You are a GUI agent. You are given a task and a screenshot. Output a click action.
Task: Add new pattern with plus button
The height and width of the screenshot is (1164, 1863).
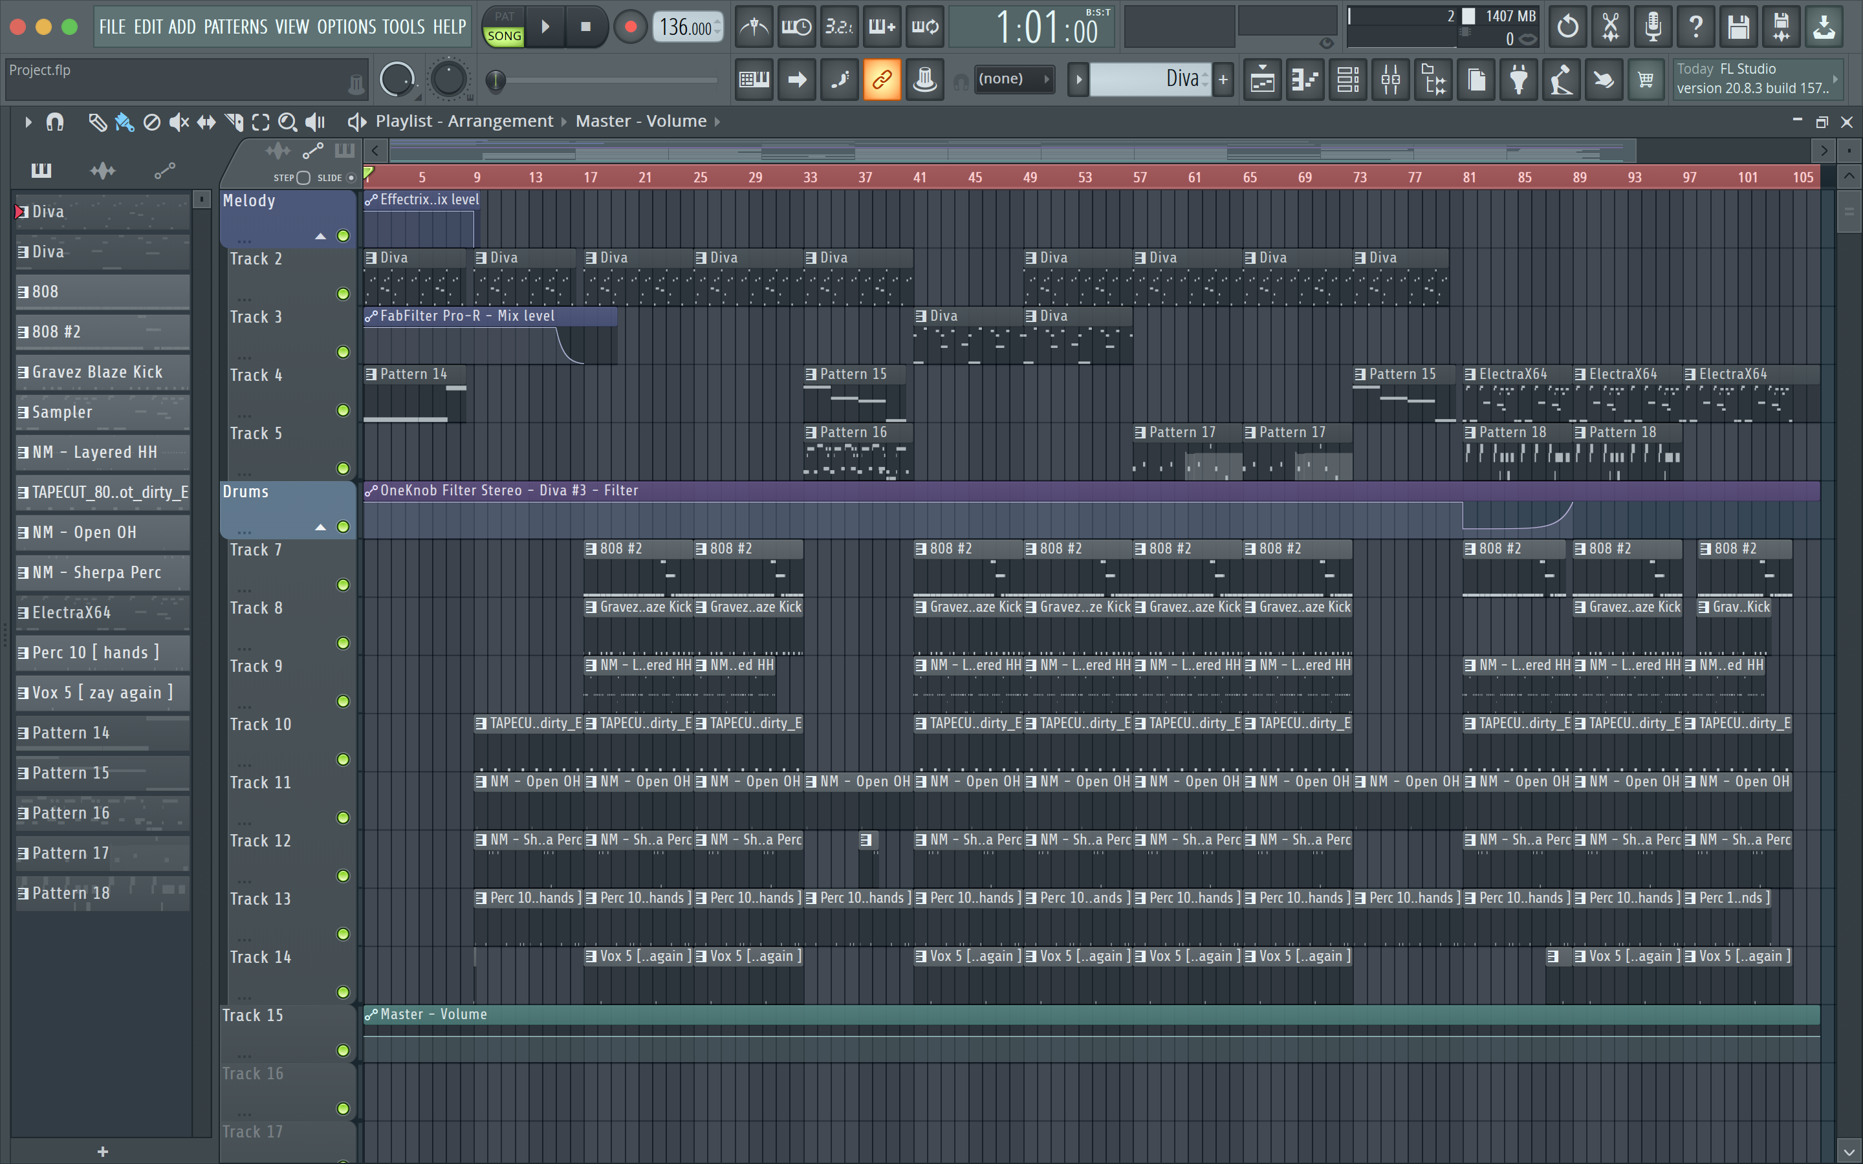pyautogui.click(x=1223, y=80)
